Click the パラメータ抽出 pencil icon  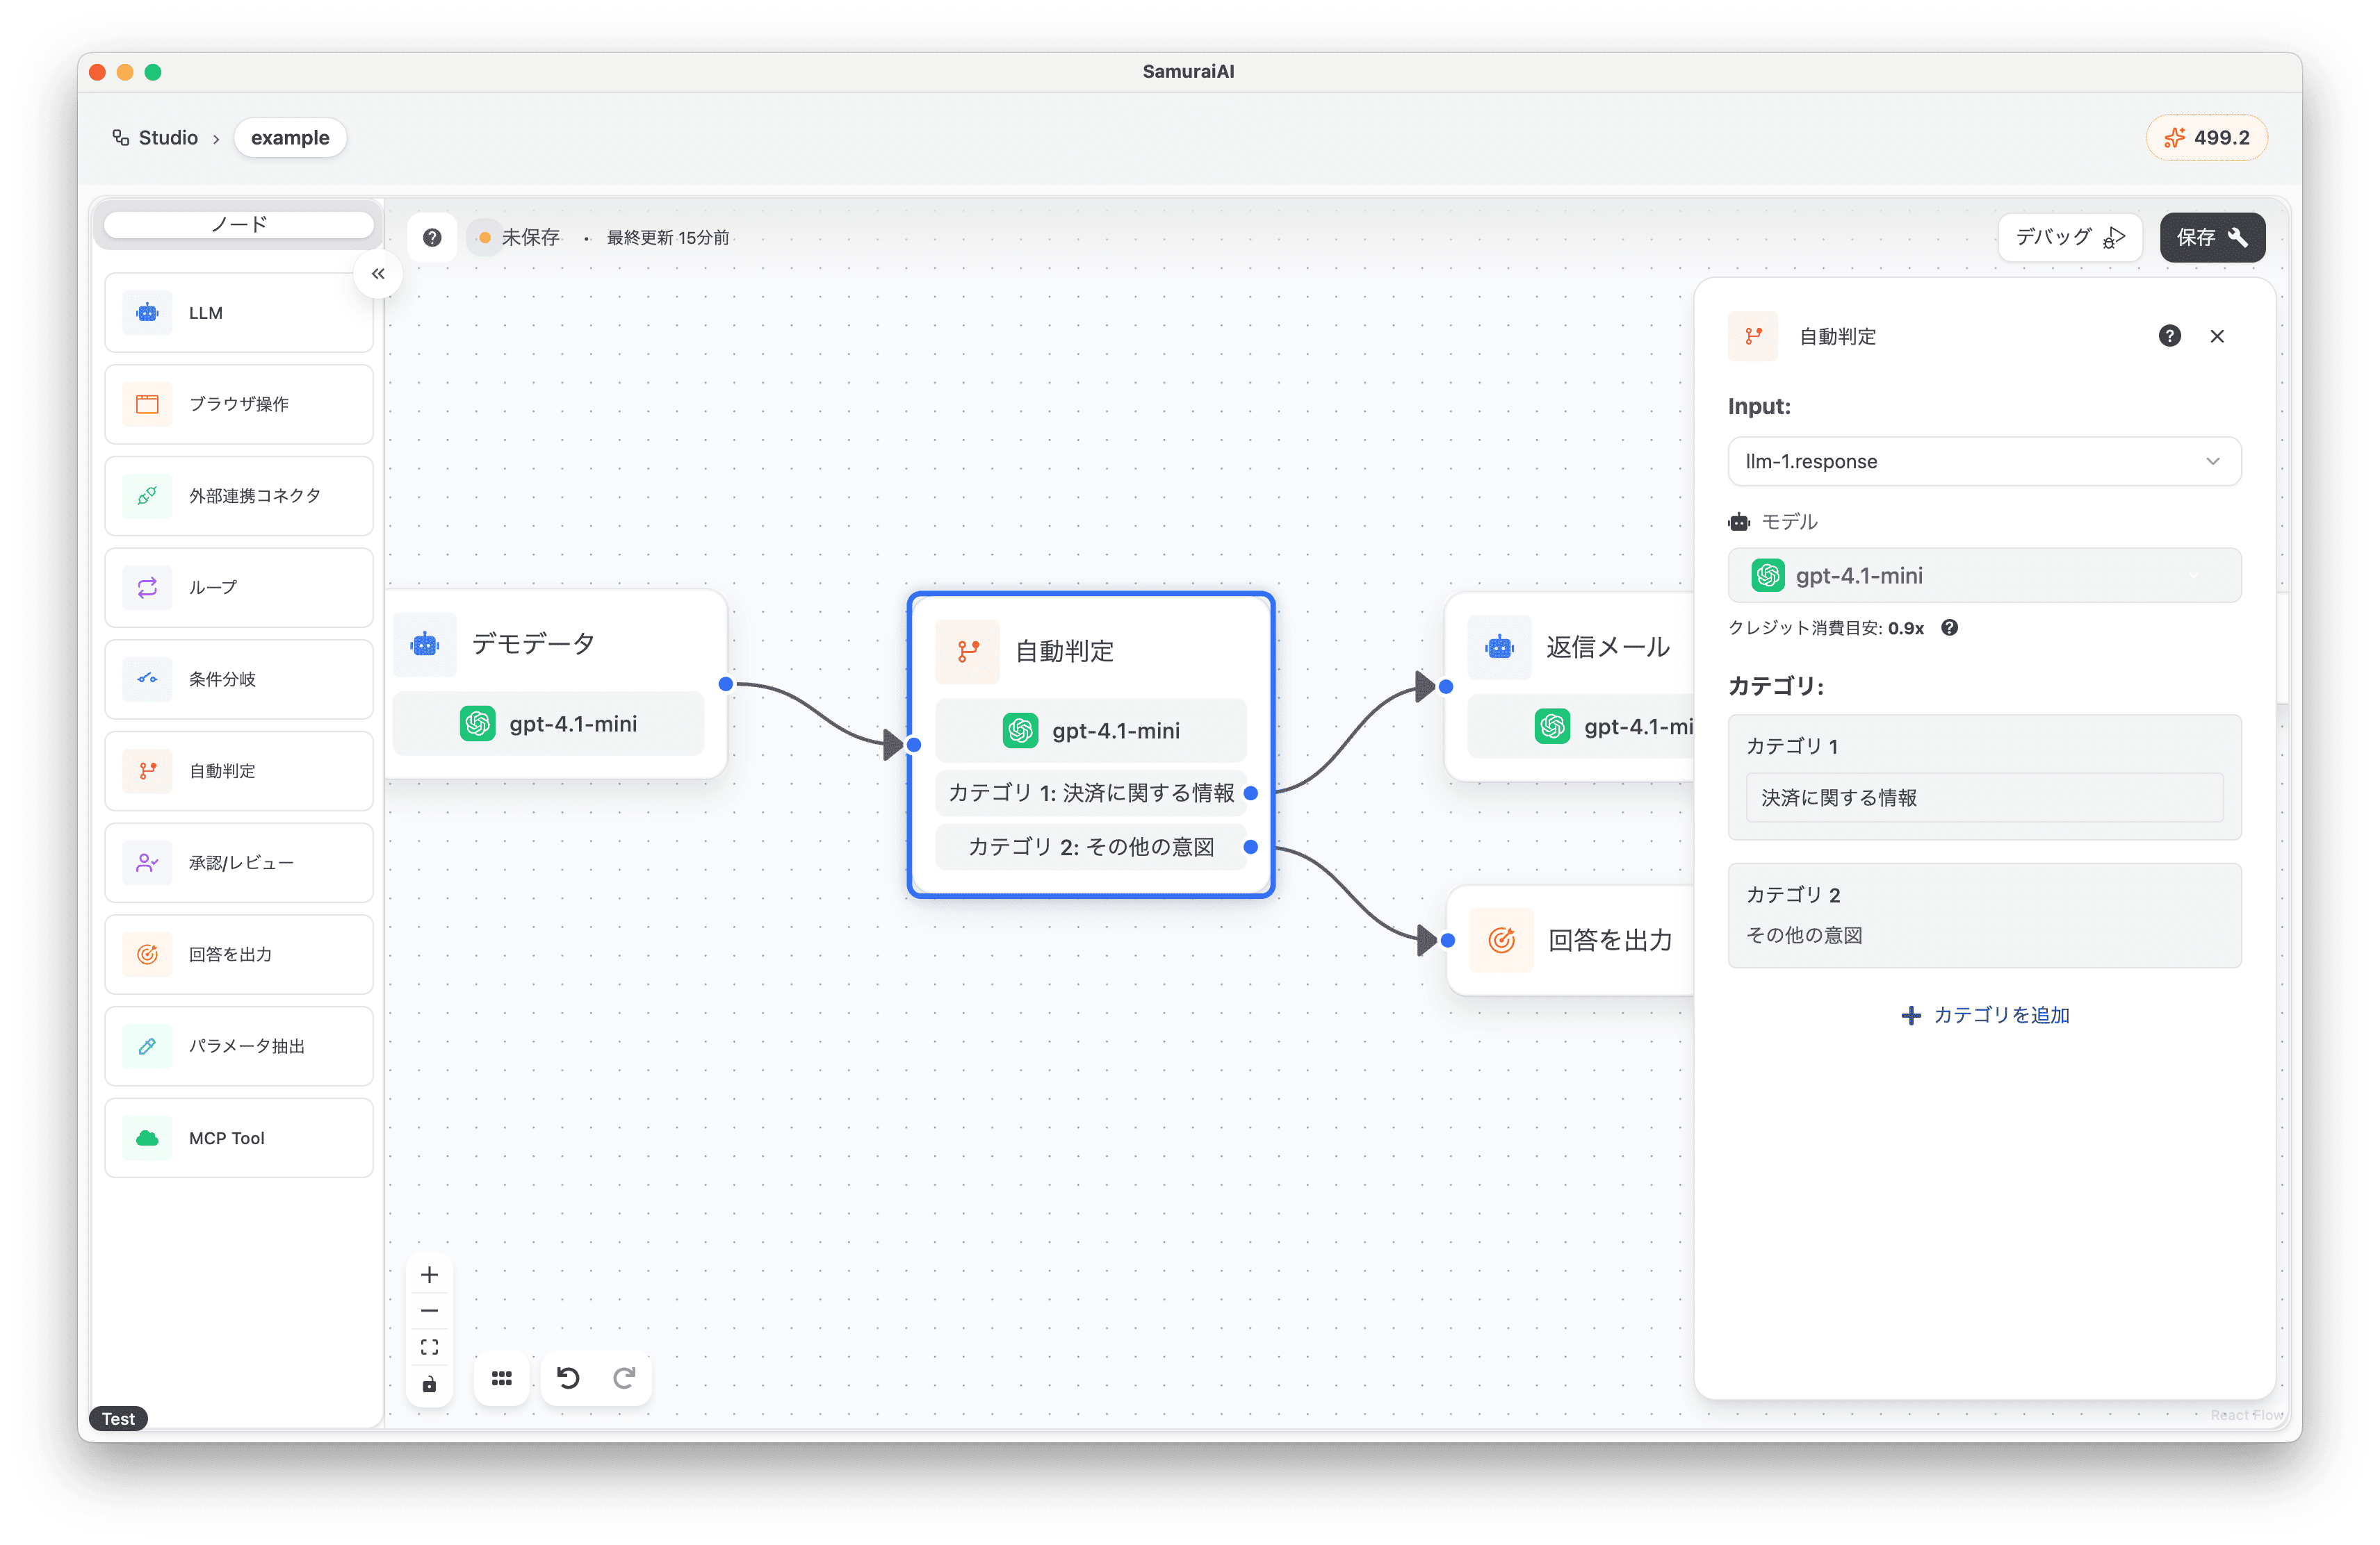(x=147, y=1046)
